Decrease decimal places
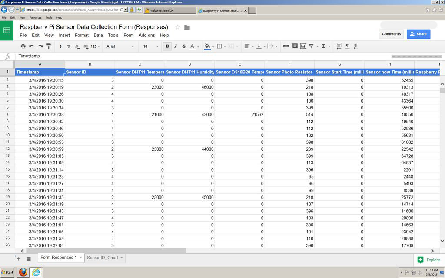 [77, 46]
